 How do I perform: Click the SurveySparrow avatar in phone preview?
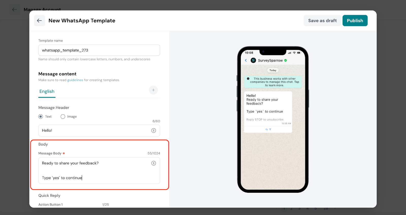pos(253,60)
